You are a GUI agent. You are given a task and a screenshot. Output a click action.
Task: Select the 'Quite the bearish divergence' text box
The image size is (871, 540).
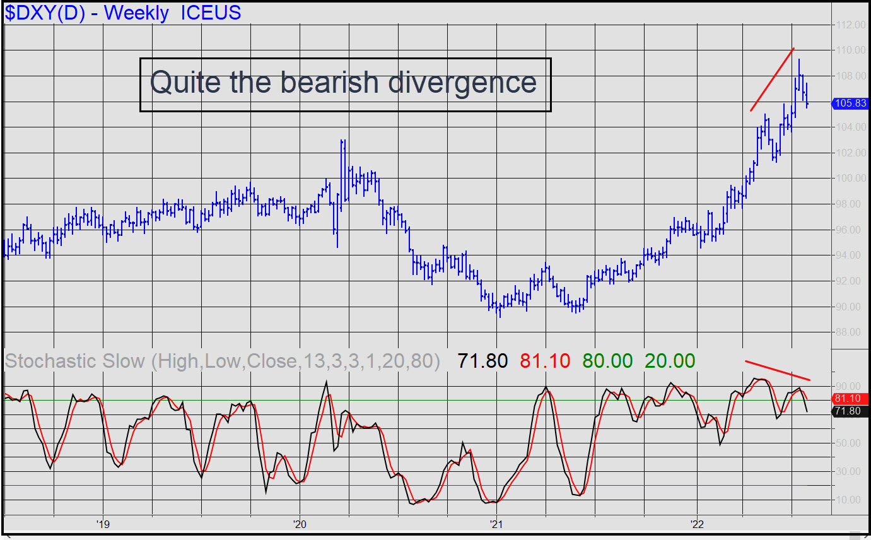[345, 85]
